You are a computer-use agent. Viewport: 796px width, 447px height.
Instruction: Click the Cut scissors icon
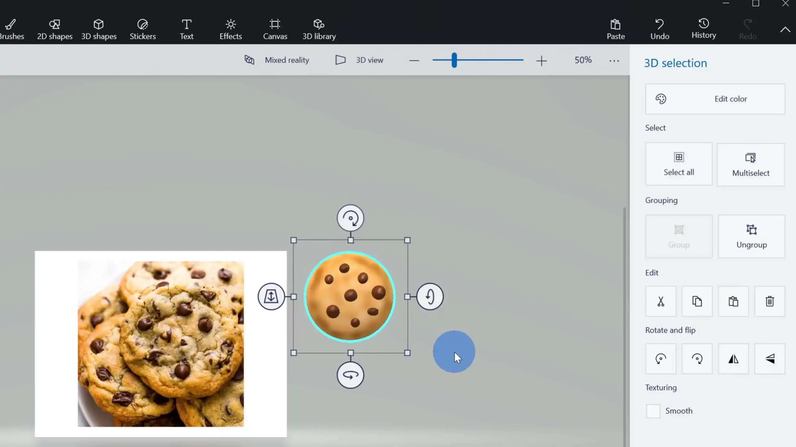pyautogui.click(x=660, y=301)
